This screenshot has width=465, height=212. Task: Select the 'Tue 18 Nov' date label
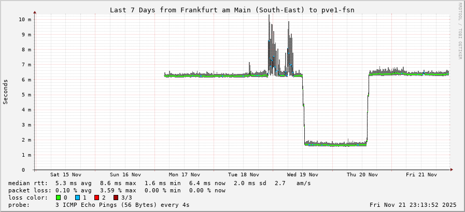[244, 175]
